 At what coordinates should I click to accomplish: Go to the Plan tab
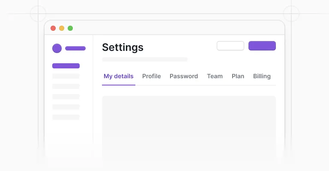point(238,76)
